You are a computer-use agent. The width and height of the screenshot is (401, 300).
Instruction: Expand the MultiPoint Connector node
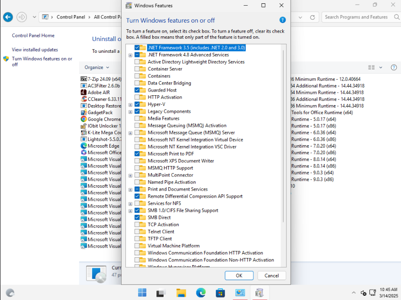pyautogui.click(x=131, y=175)
